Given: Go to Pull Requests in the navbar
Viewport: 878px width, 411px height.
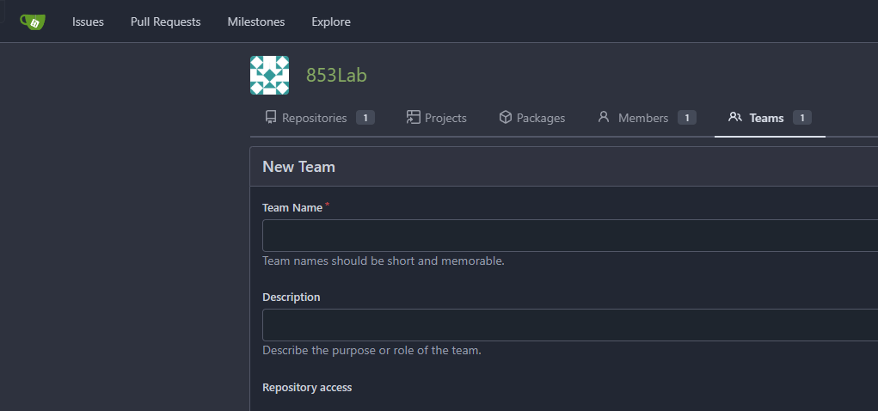Looking at the screenshot, I should (165, 21).
